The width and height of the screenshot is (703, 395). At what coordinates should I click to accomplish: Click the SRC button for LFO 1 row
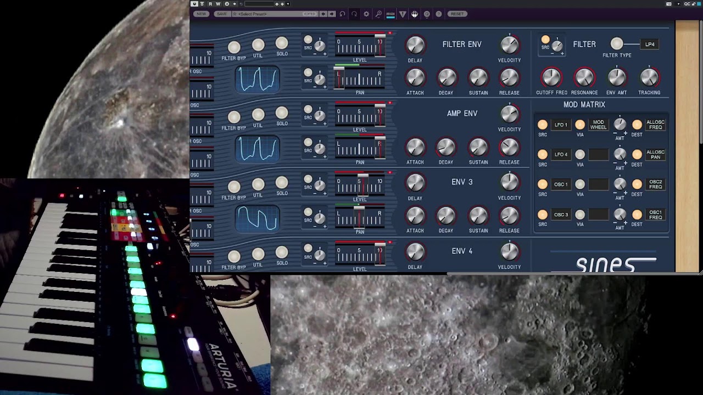coord(543,125)
